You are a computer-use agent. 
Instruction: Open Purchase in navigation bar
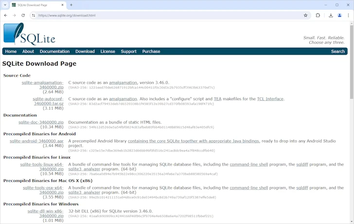151,51
